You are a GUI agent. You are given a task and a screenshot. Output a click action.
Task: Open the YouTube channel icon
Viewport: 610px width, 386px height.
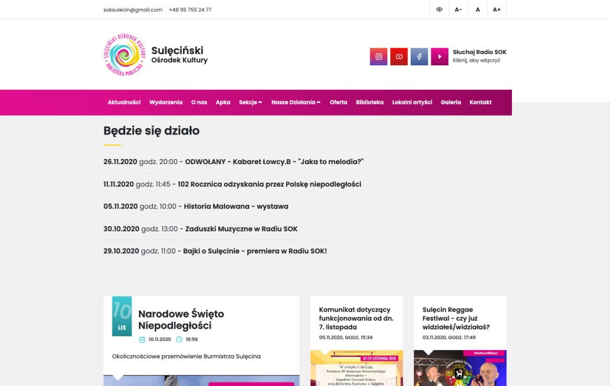[399, 56]
